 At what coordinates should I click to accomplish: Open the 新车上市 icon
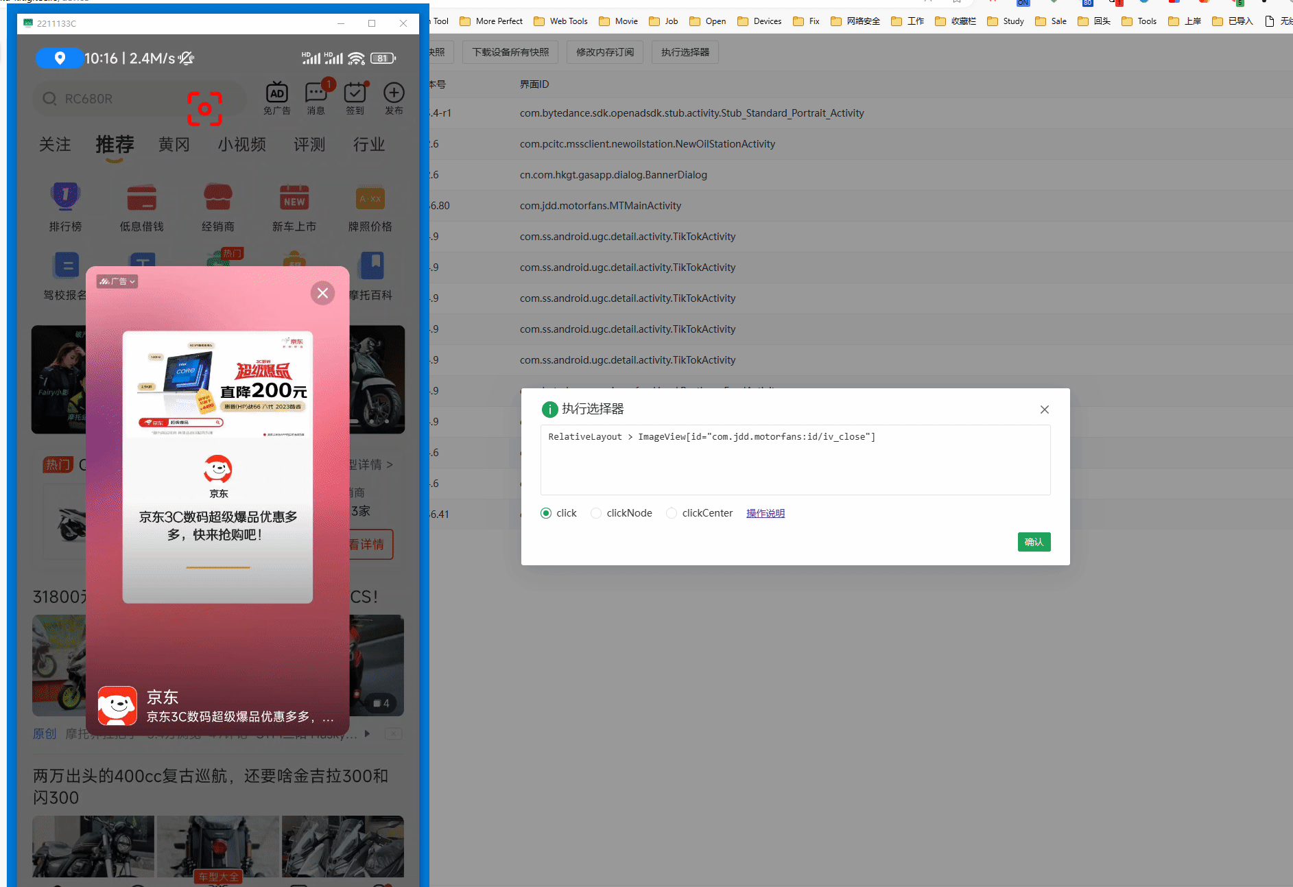[294, 207]
